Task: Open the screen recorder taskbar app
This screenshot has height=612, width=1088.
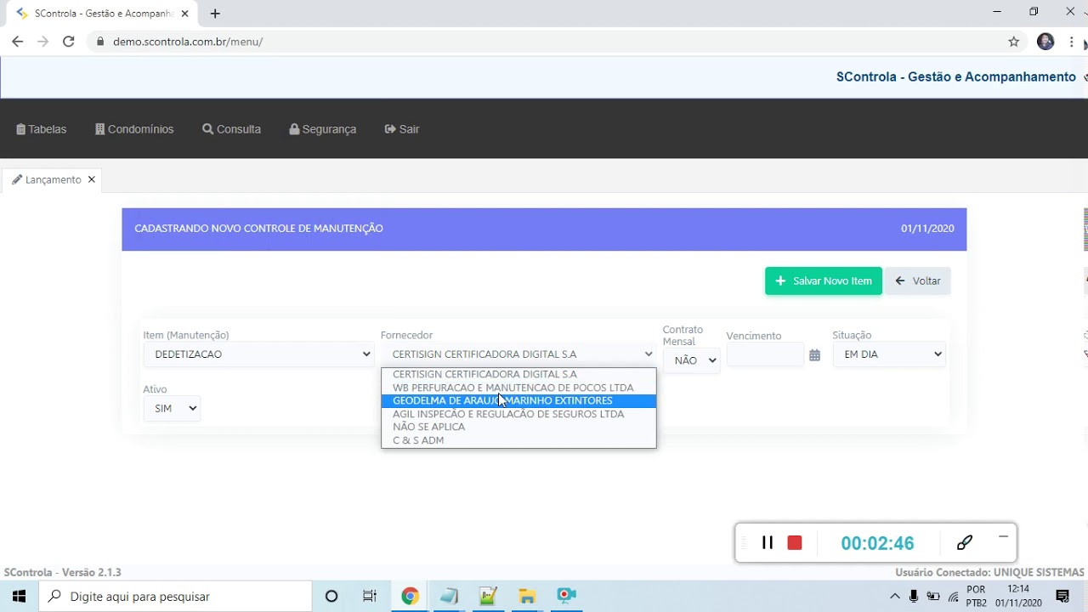Action: pyautogui.click(x=566, y=596)
